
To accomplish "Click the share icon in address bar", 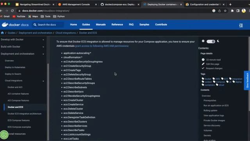I will click(x=220, y=11).
